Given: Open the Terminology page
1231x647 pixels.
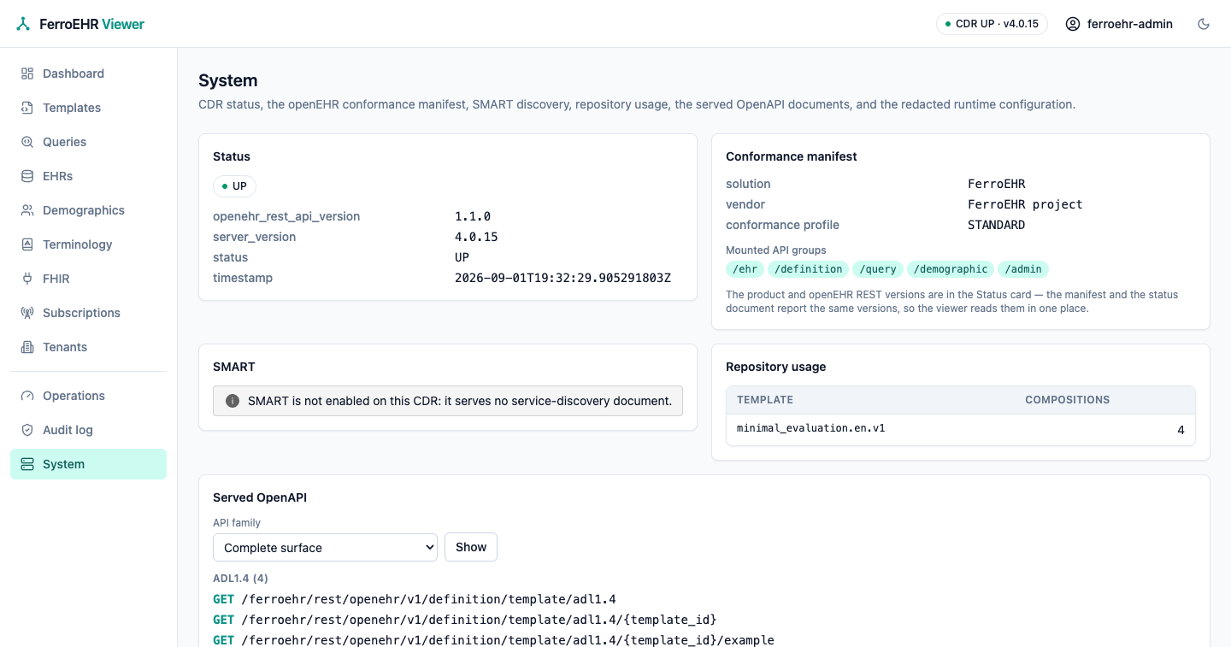Looking at the screenshot, I should 88,244.
